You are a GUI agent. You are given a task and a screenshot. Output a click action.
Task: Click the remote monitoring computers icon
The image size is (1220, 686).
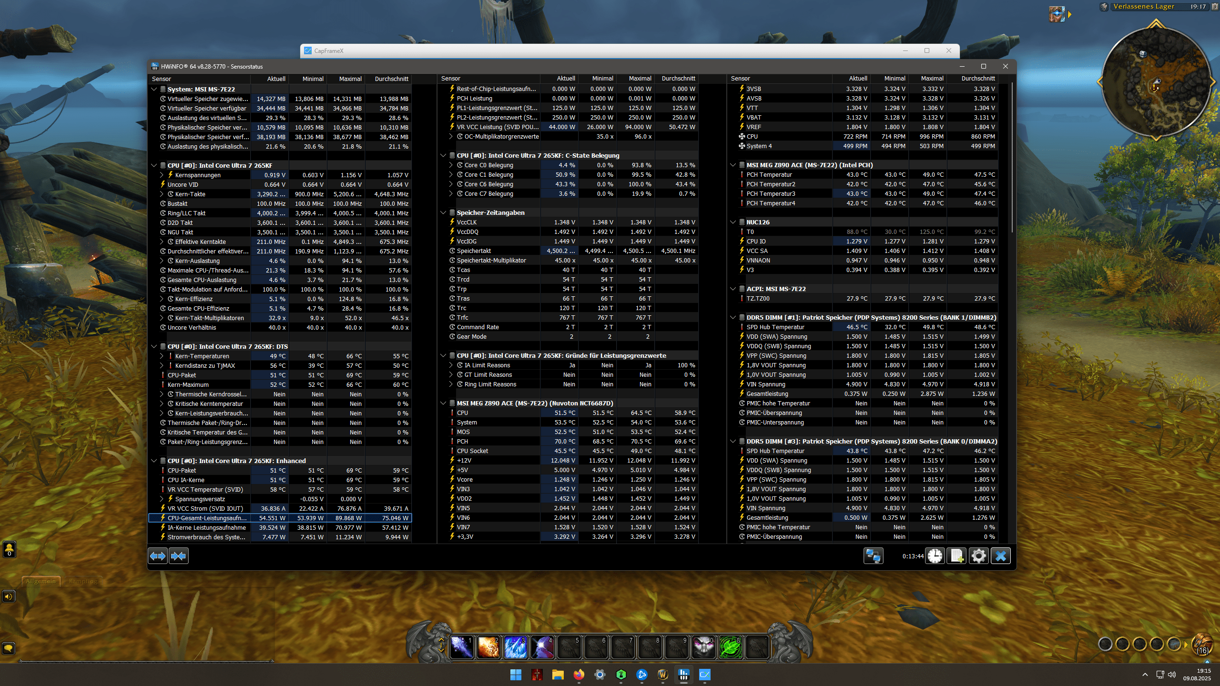click(x=873, y=556)
